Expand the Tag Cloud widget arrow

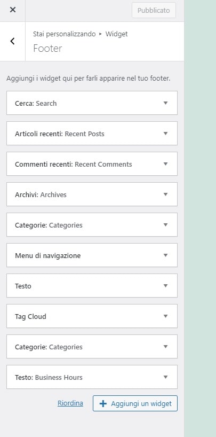(166, 316)
